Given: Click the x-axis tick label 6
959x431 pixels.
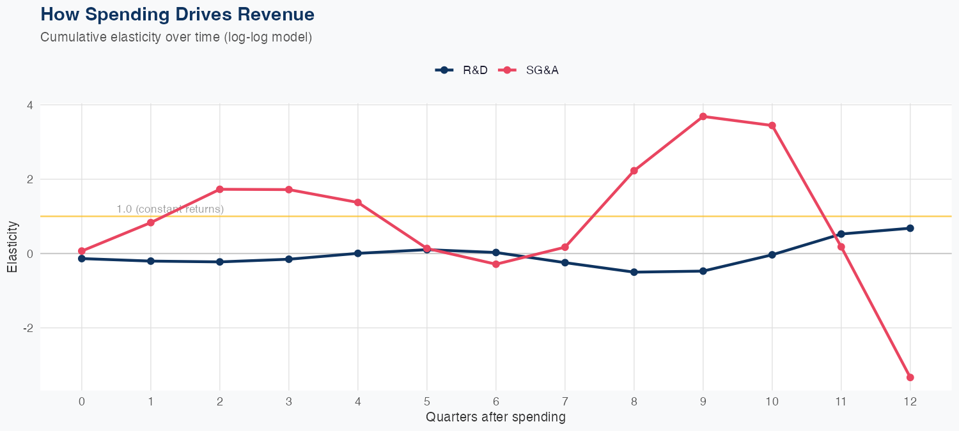Looking at the screenshot, I should pyautogui.click(x=495, y=402).
